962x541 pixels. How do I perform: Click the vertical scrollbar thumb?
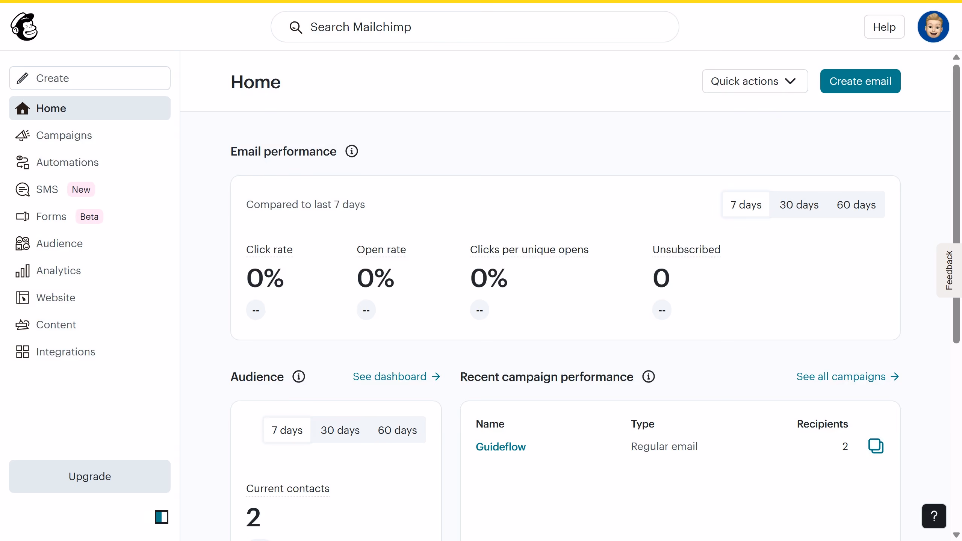956,204
